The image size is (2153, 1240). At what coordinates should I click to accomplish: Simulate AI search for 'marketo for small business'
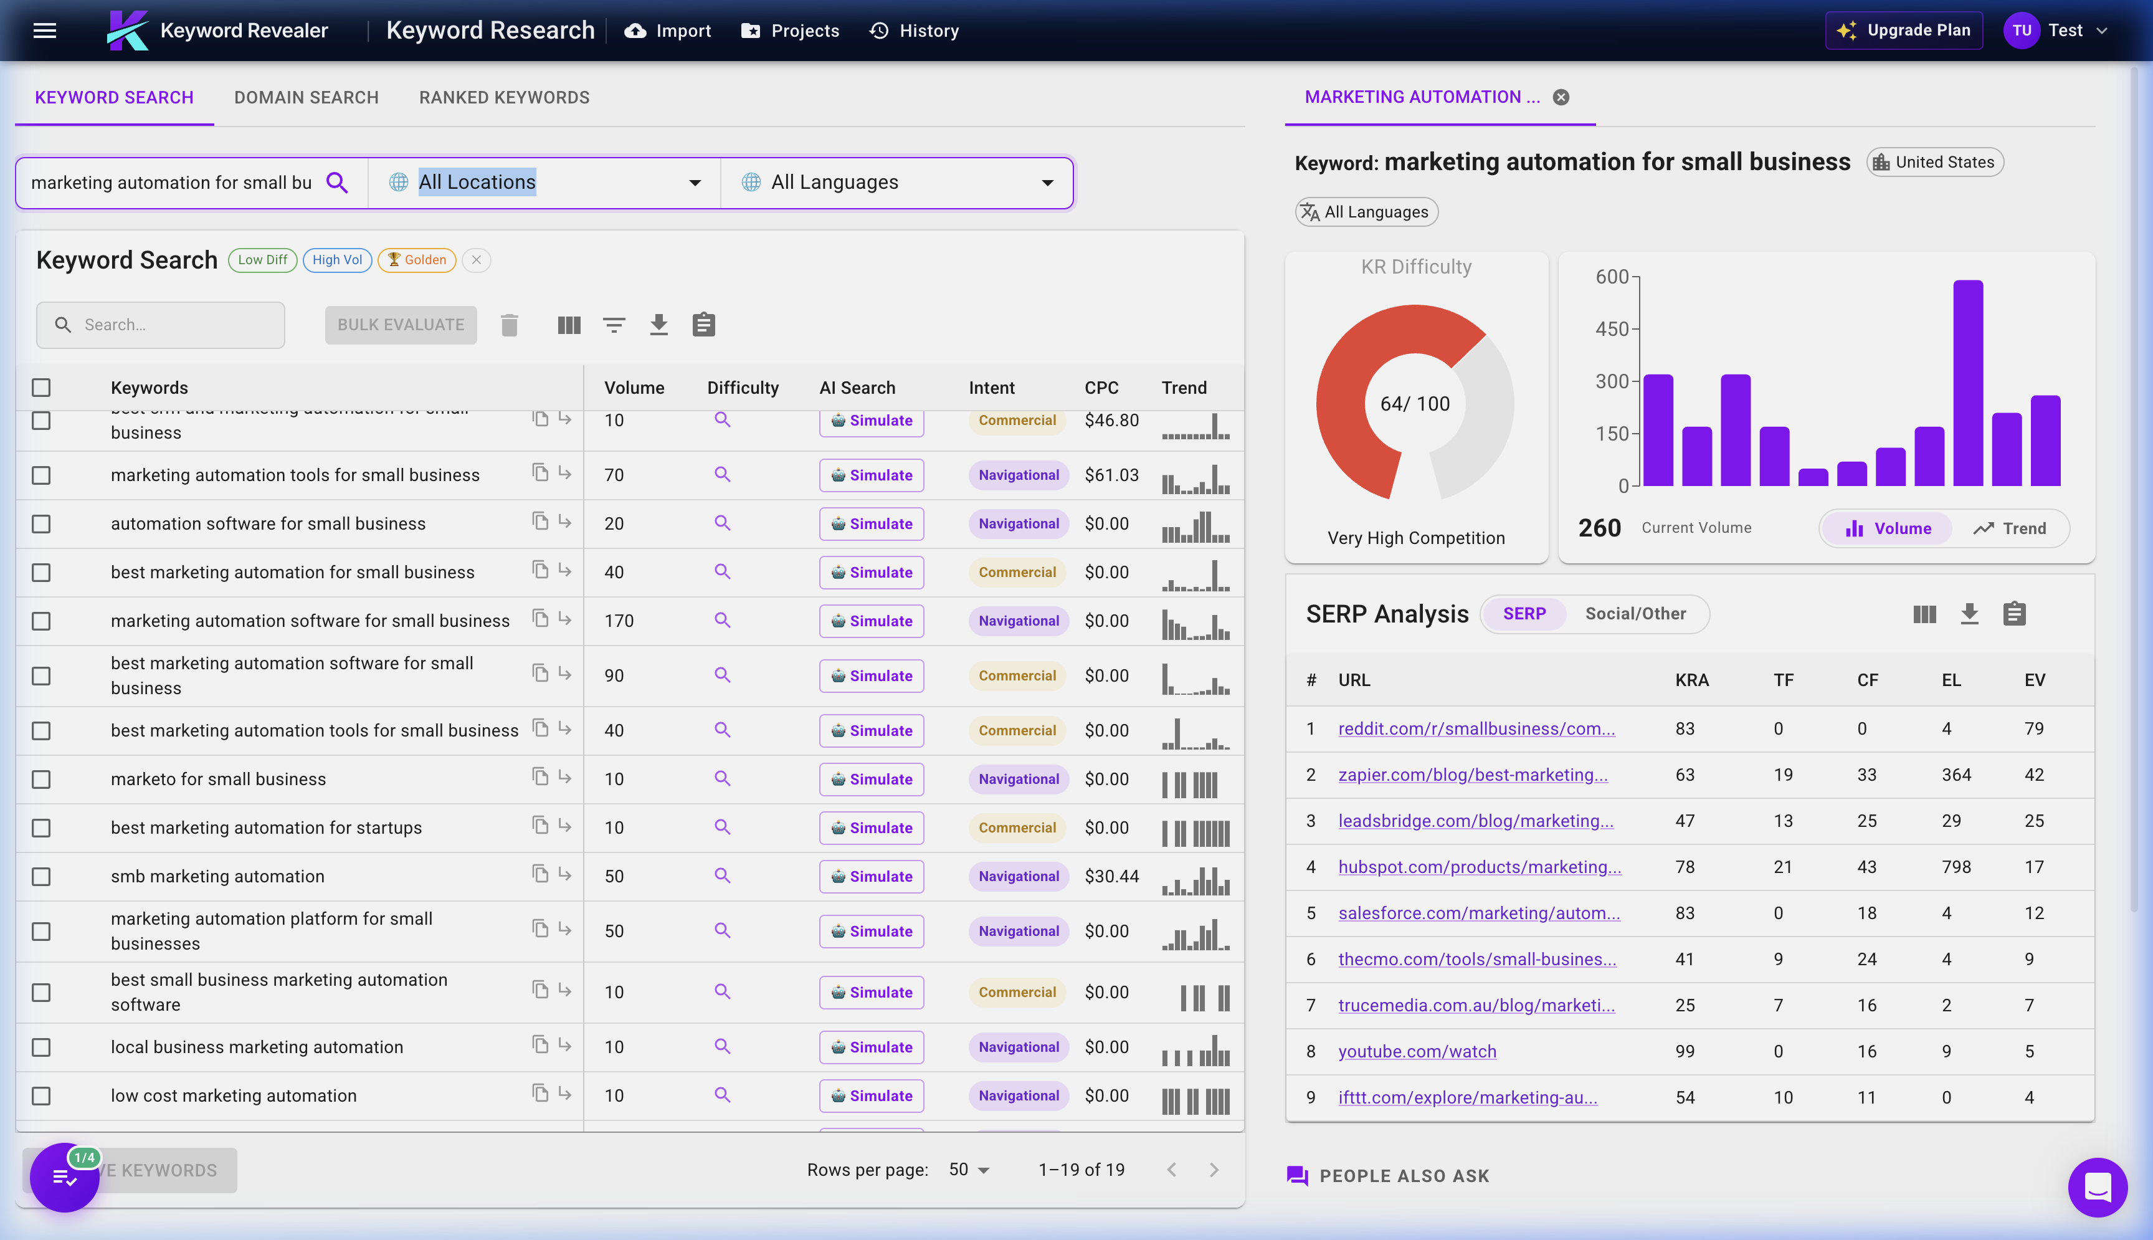pos(871,780)
